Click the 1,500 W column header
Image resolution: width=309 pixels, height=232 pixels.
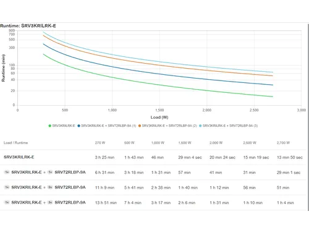pos(185,143)
